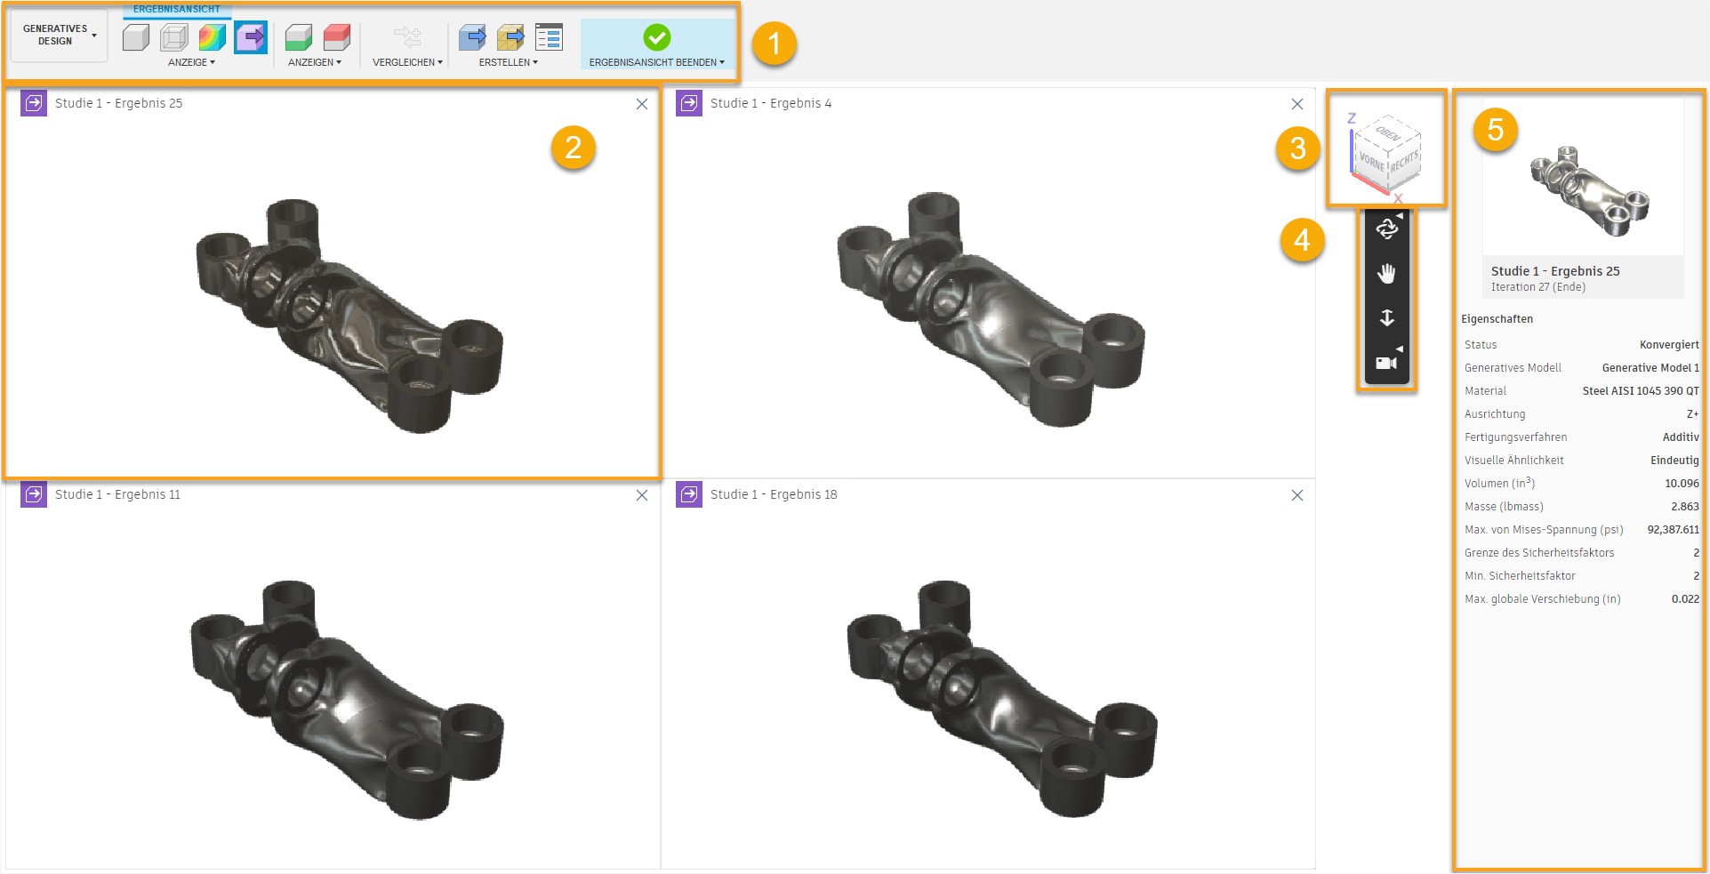
Task: Open the Ergebnisansicht beenden dropdown
Action: click(657, 62)
